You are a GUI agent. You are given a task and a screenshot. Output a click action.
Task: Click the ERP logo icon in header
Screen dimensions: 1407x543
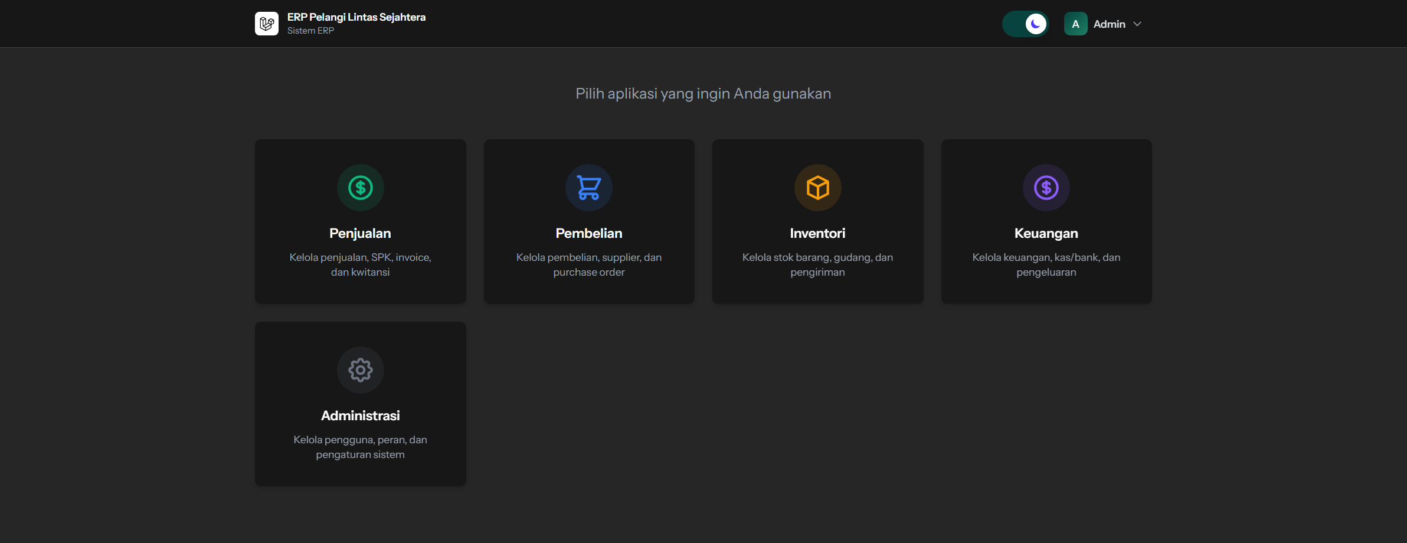pos(267,24)
